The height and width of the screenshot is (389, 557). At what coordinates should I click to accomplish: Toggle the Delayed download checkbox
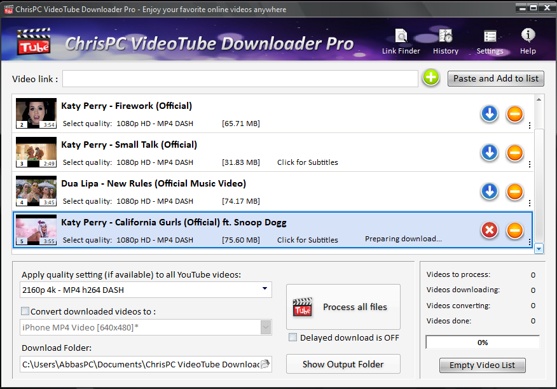pos(292,337)
